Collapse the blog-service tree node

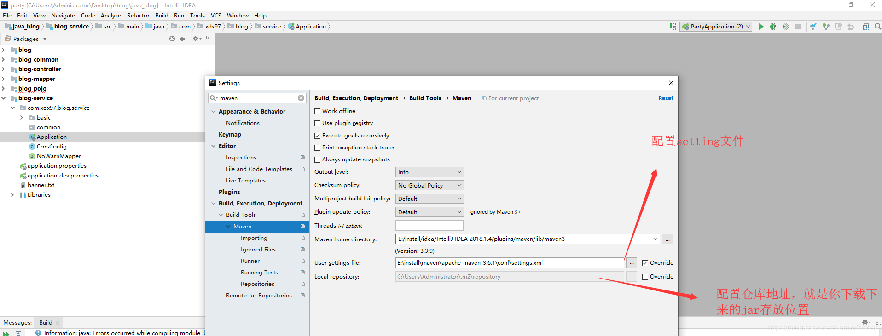[4, 98]
